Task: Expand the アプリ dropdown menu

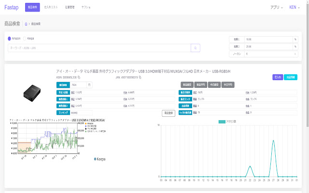Action: tap(277, 7)
